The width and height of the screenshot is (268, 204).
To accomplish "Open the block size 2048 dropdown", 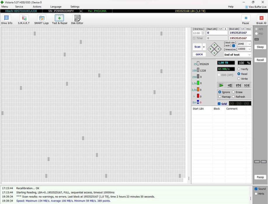I will point(249,44).
